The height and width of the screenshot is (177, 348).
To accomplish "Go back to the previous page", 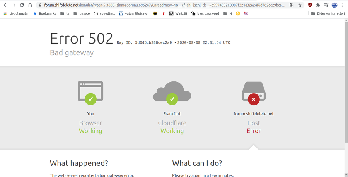I will tap(5, 5).
